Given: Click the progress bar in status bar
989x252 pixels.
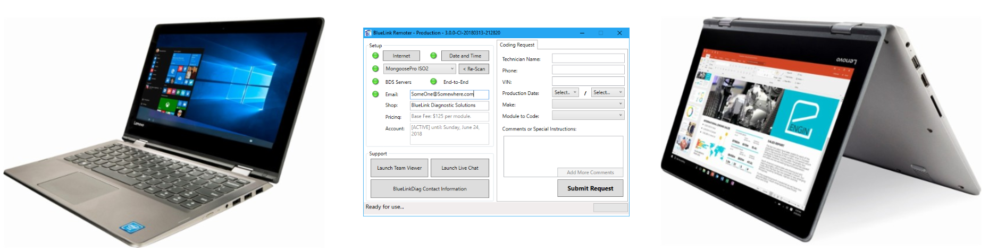Looking at the screenshot, I should [610, 207].
